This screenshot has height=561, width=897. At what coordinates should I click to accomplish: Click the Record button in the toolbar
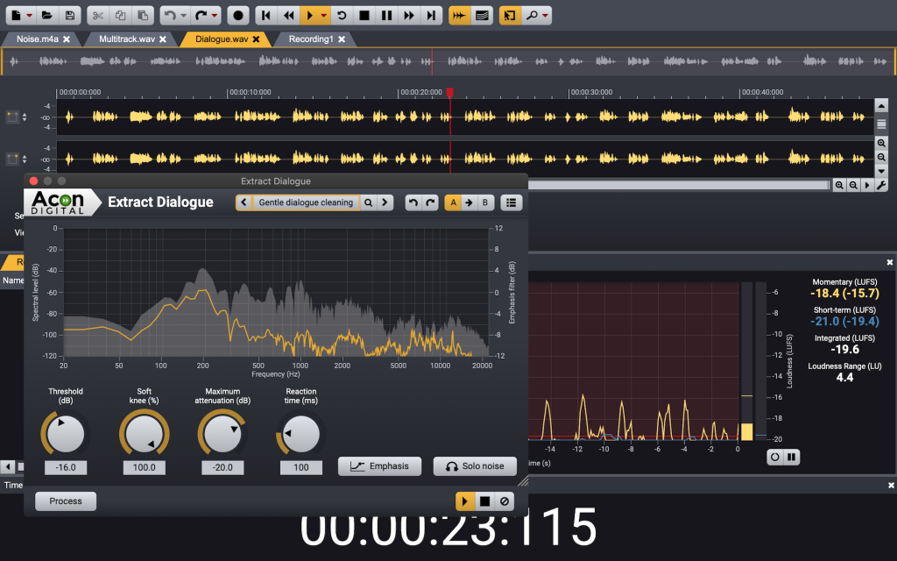238,15
